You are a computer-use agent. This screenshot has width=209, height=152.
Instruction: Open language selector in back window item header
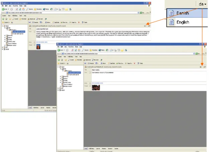click(x=145, y=26)
